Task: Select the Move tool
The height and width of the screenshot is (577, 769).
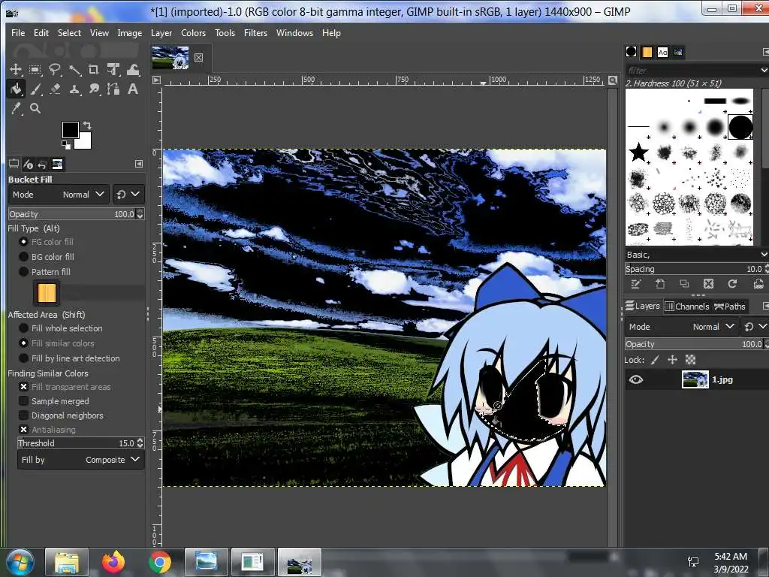Action: coord(16,70)
